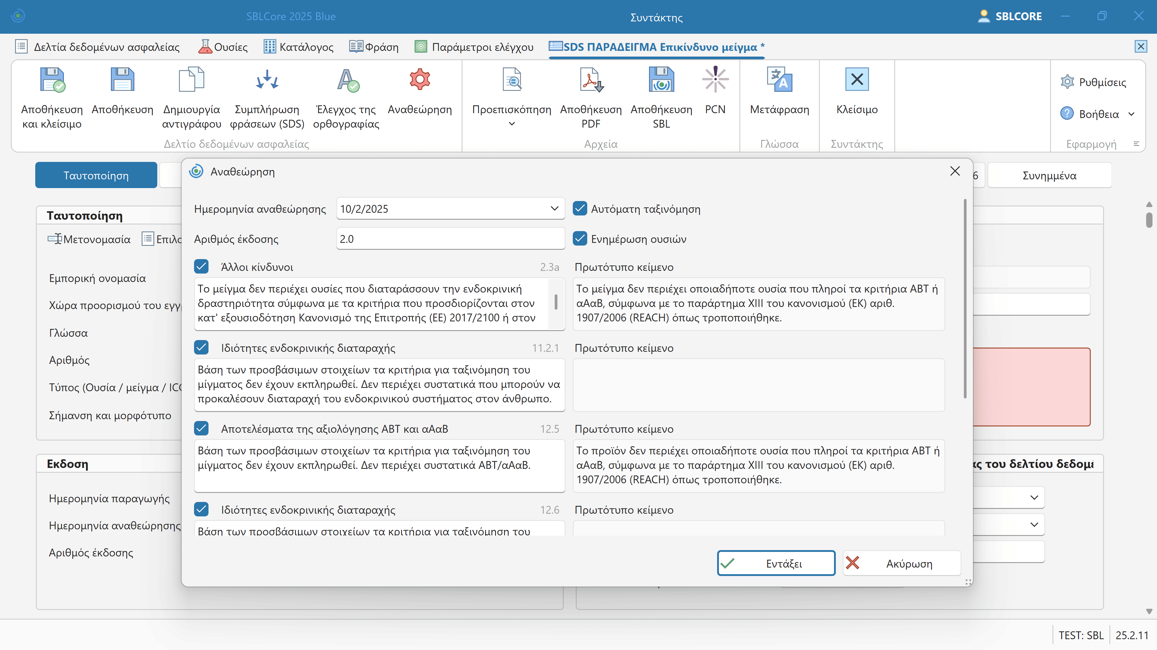Open Fill phrases (SDS) tool

267,80
